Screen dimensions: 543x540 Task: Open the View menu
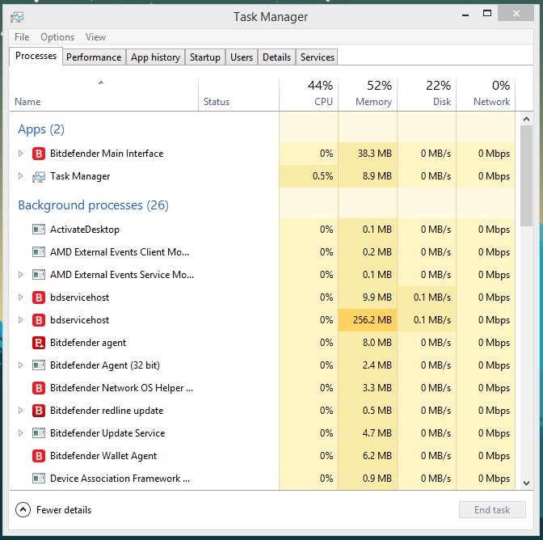click(95, 37)
